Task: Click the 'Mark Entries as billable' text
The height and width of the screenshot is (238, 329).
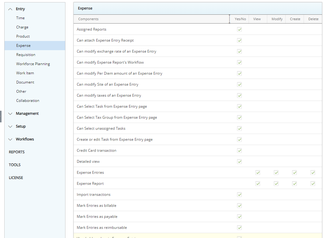Action: coord(97,206)
